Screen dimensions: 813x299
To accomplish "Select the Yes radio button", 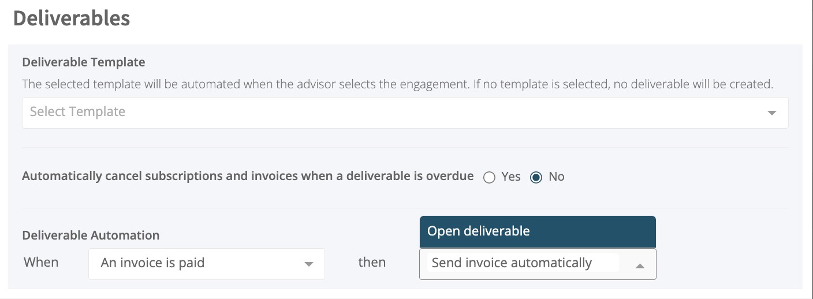I will (489, 177).
